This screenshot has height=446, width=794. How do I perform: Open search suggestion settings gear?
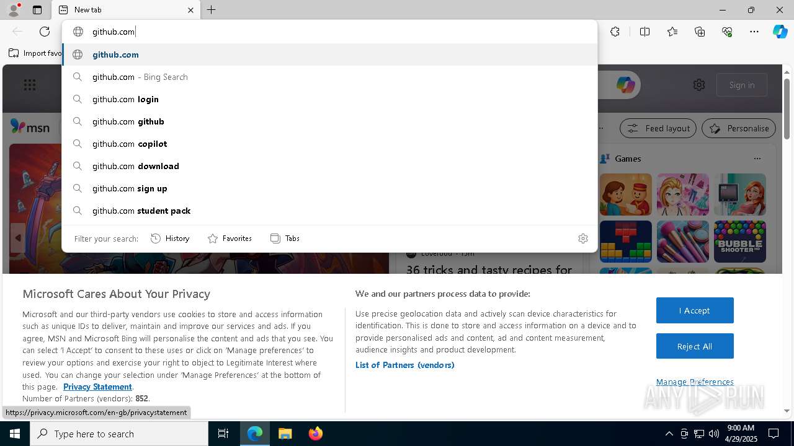[583, 238]
